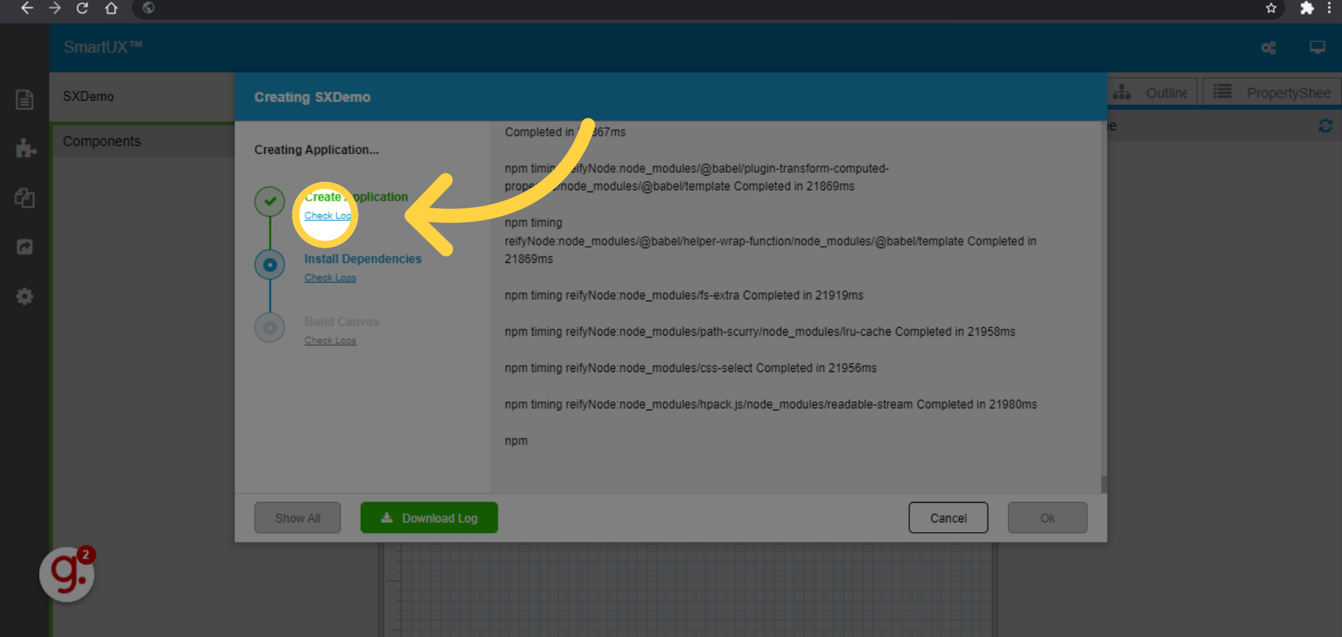This screenshot has width=1342, height=637.
Task: Click the share export icon in sidebar
Action: tap(24, 247)
